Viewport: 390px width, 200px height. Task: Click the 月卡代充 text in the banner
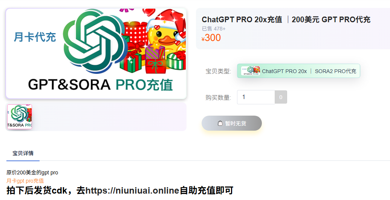(x=35, y=37)
